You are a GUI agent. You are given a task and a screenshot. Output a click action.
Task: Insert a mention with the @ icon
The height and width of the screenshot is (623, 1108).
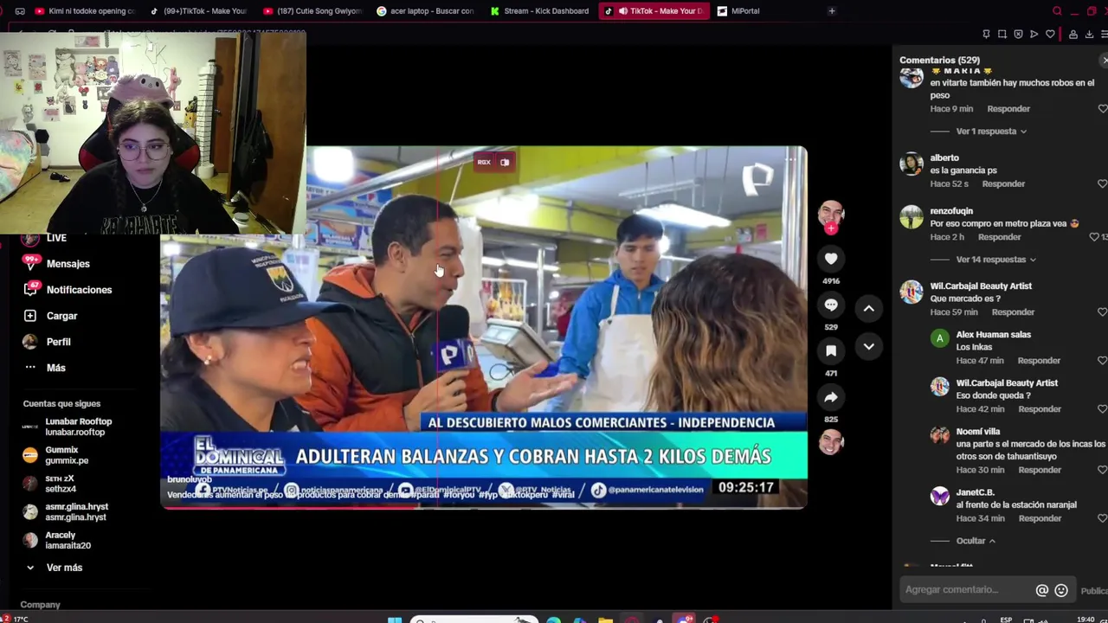coord(1042,590)
